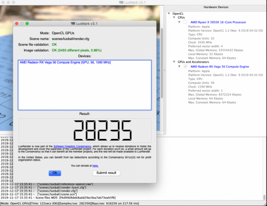Viewport: 267px width, 206px height.
Task: Click 'Clock: 1590 MHz' text
Action: tap(200, 87)
